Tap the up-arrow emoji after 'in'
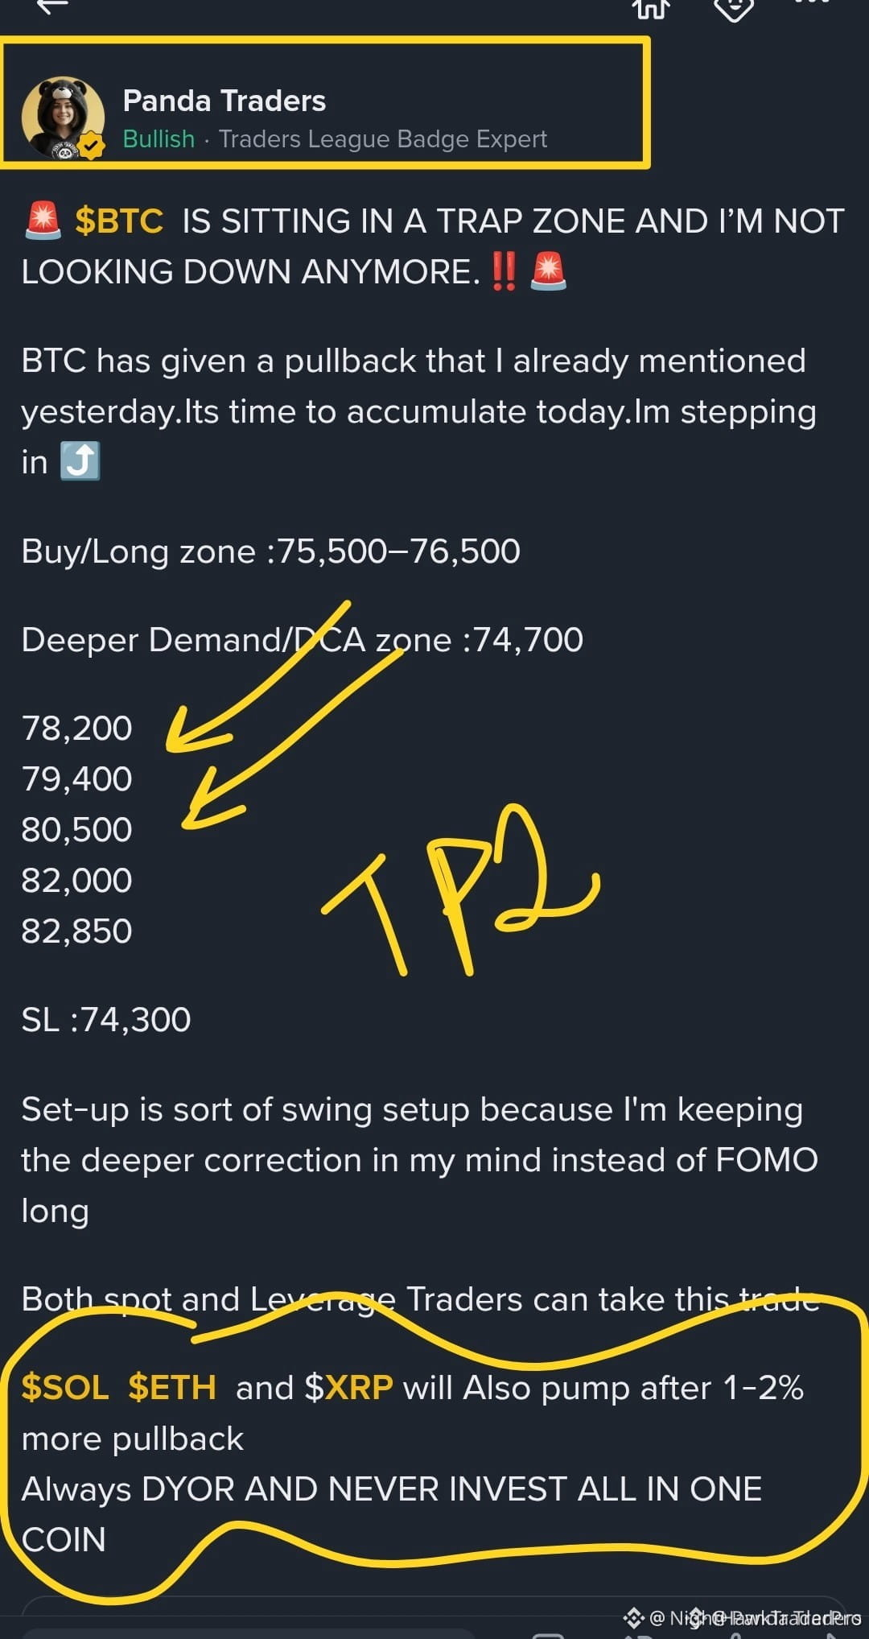The height and width of the screenshot is (1639, 869). pos(80,461)
